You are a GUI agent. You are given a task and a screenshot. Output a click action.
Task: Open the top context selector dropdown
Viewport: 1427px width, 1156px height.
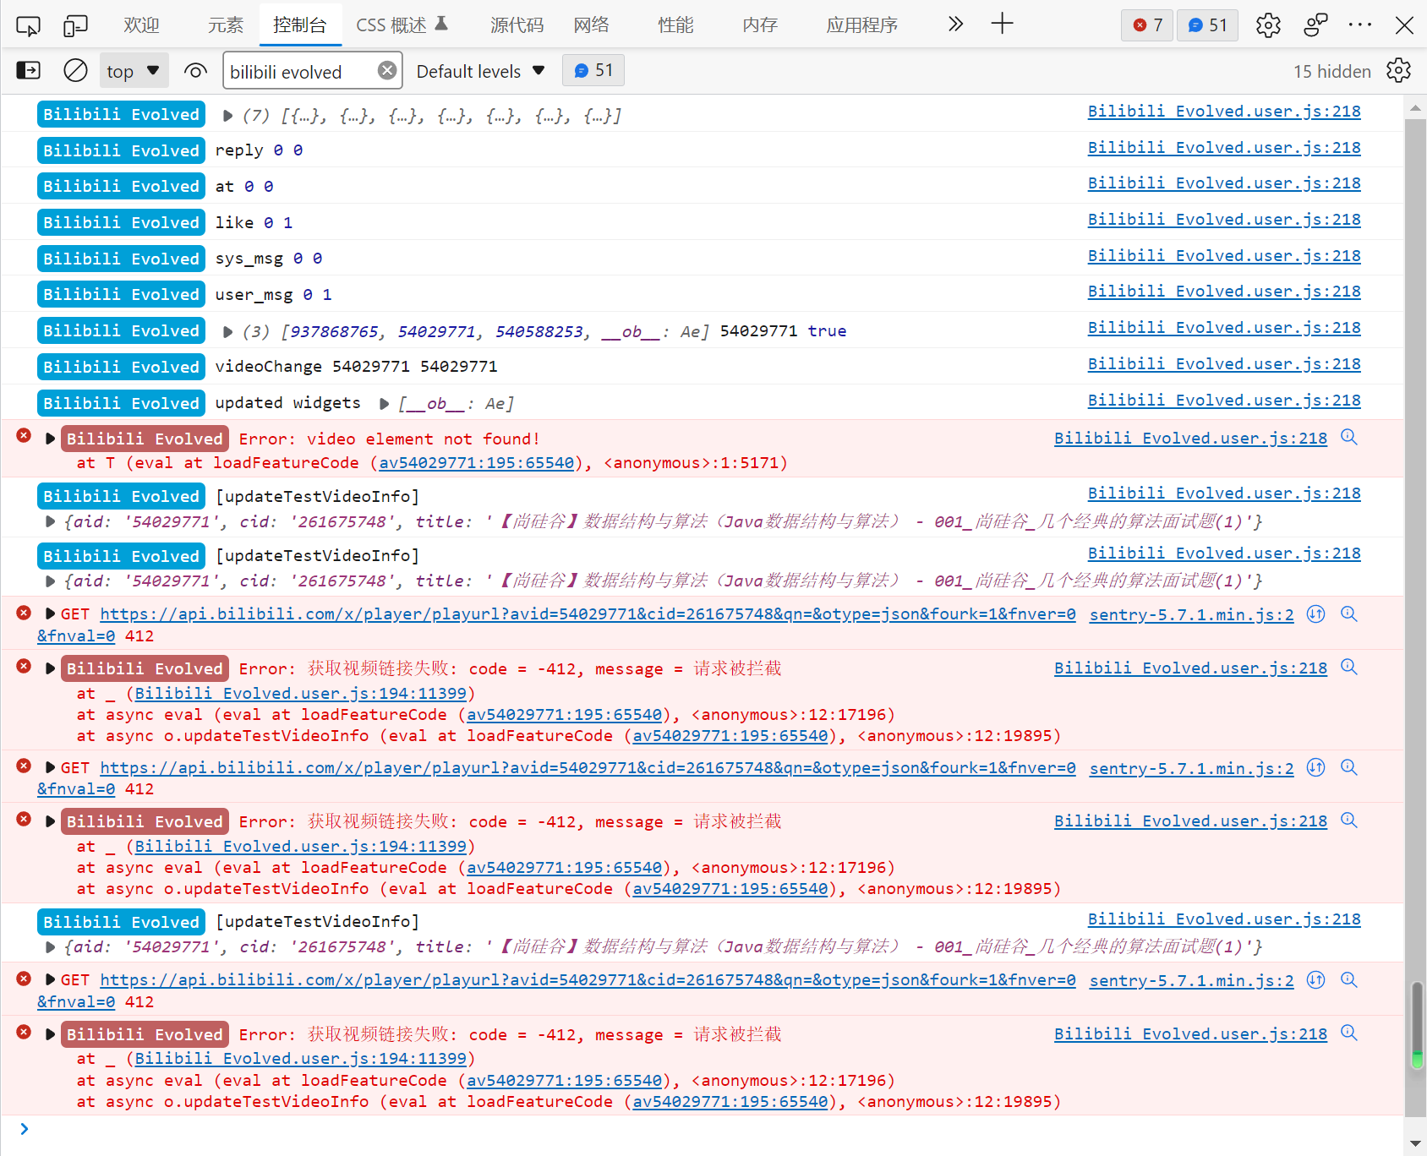(134, 71)
